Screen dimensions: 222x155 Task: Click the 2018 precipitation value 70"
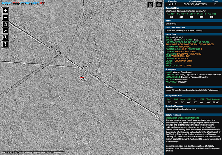click(176, 103)
